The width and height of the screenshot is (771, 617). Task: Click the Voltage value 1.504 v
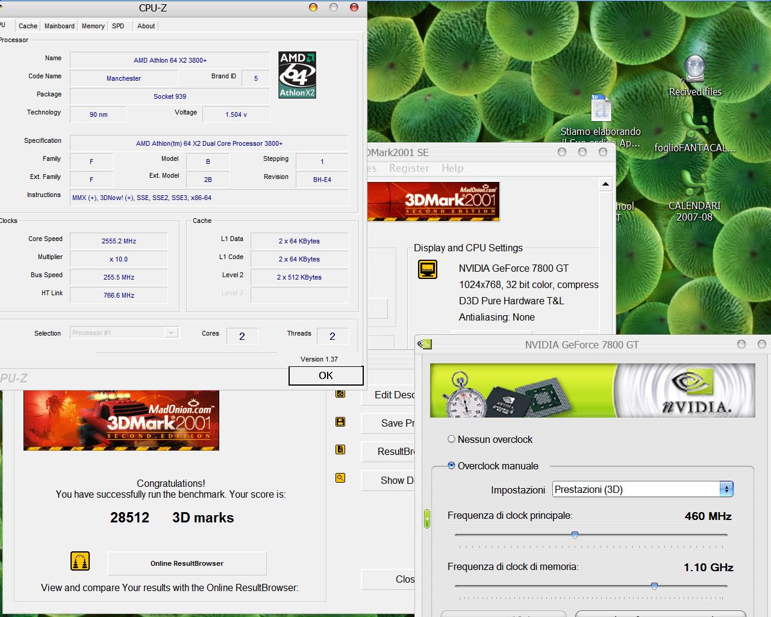tap(236, 114)
